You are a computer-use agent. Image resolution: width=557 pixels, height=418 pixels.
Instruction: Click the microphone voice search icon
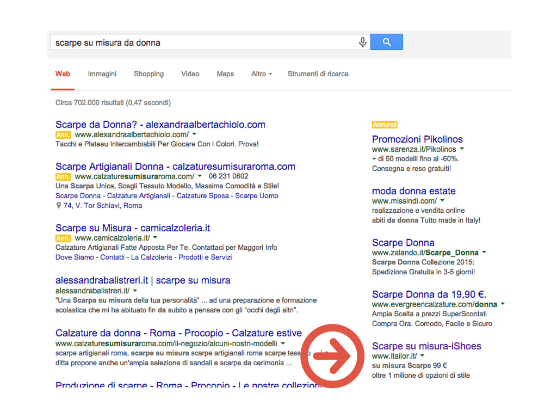(362, 42)
